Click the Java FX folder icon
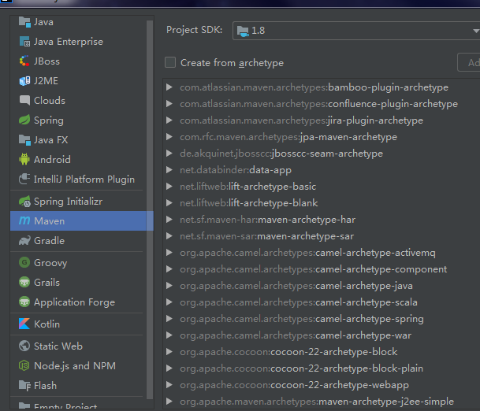 pyautogui.click(x=24, y=139)
